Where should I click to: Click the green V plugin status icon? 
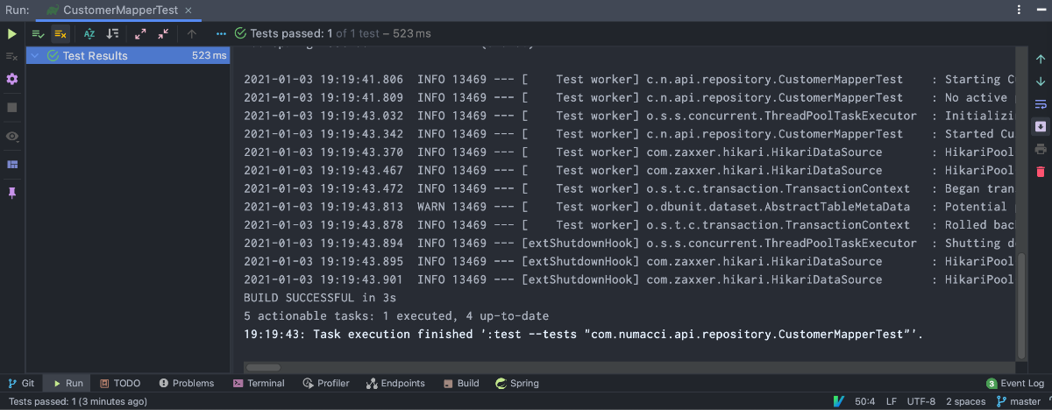coord(839,401)
